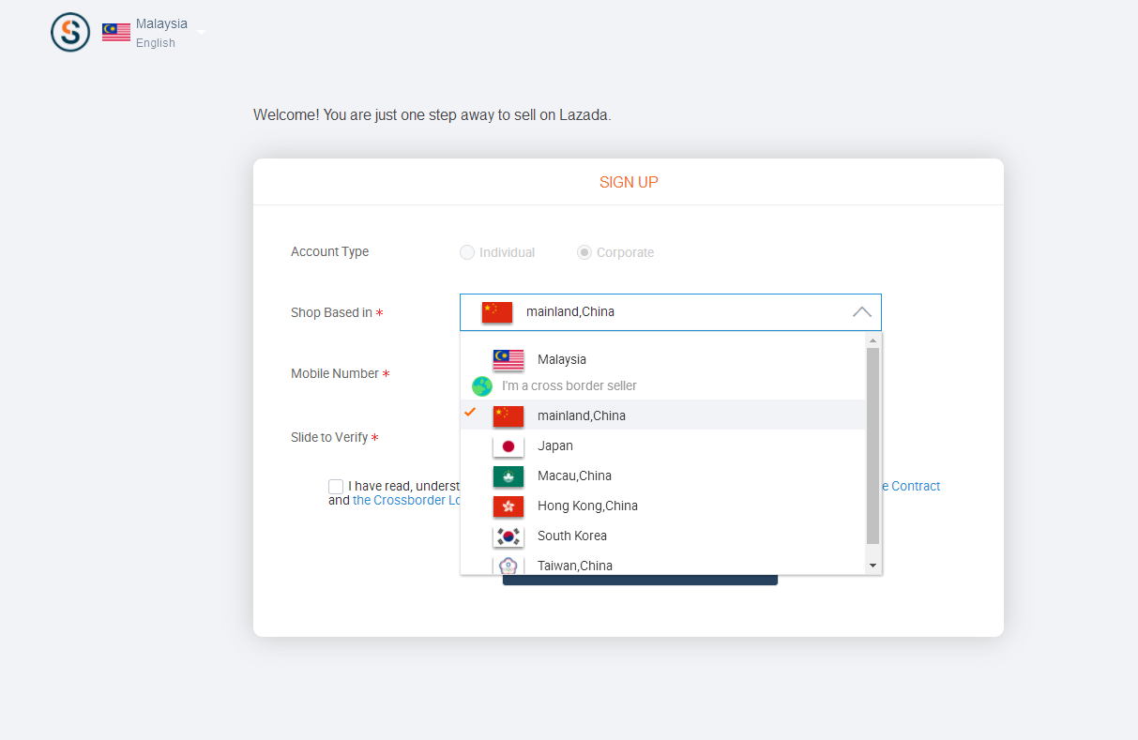The image size is (1138, 740).
Task: Click the Hong Kong flag icon
Action: (508, 506)
